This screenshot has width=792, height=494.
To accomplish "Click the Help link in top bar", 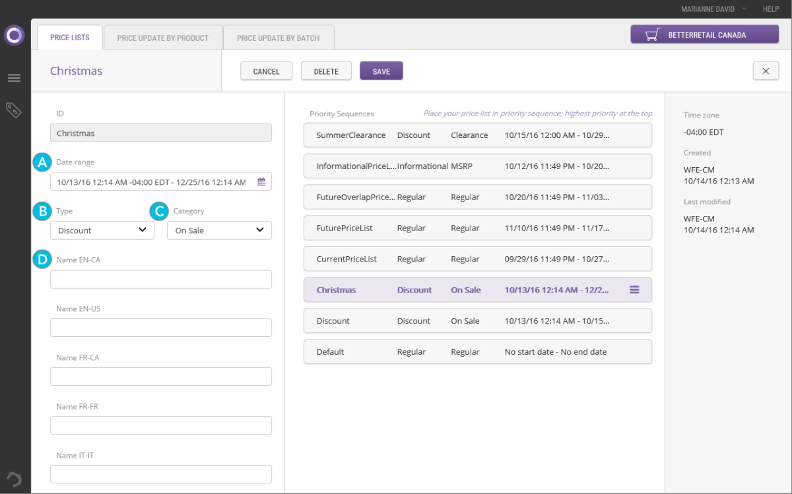I will (x=771, y=9).
